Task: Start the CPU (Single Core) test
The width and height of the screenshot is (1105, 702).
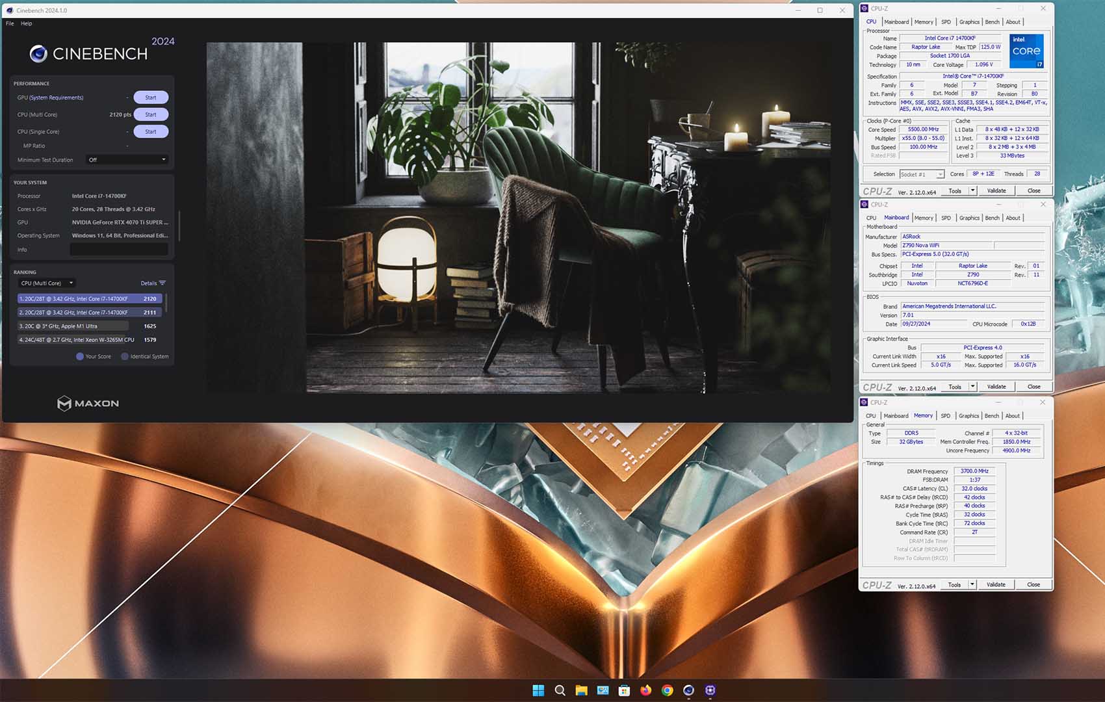Action: pos(151,131)
